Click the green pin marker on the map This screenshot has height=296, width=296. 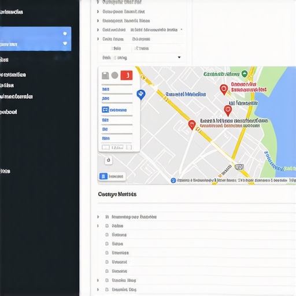point(245,73)
